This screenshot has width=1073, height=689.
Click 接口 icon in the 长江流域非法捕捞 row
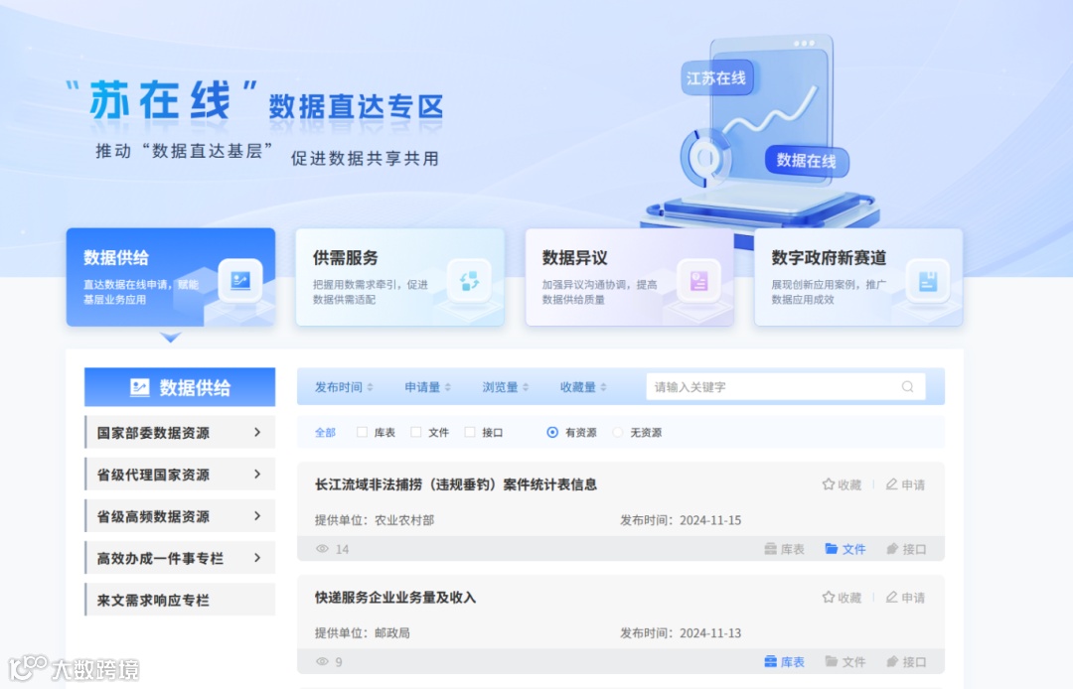click(891, 549)
